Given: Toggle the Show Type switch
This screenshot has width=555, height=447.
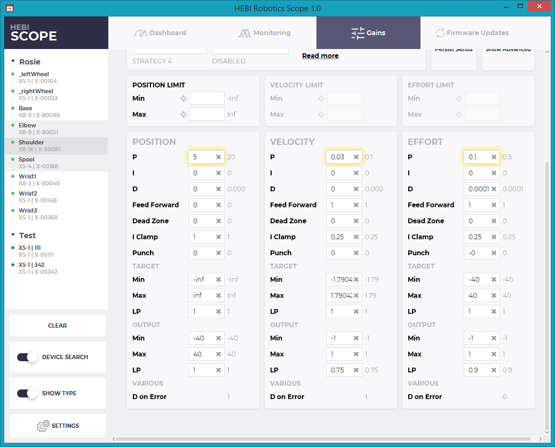Looking at the screenshot, I should (27, 393).
